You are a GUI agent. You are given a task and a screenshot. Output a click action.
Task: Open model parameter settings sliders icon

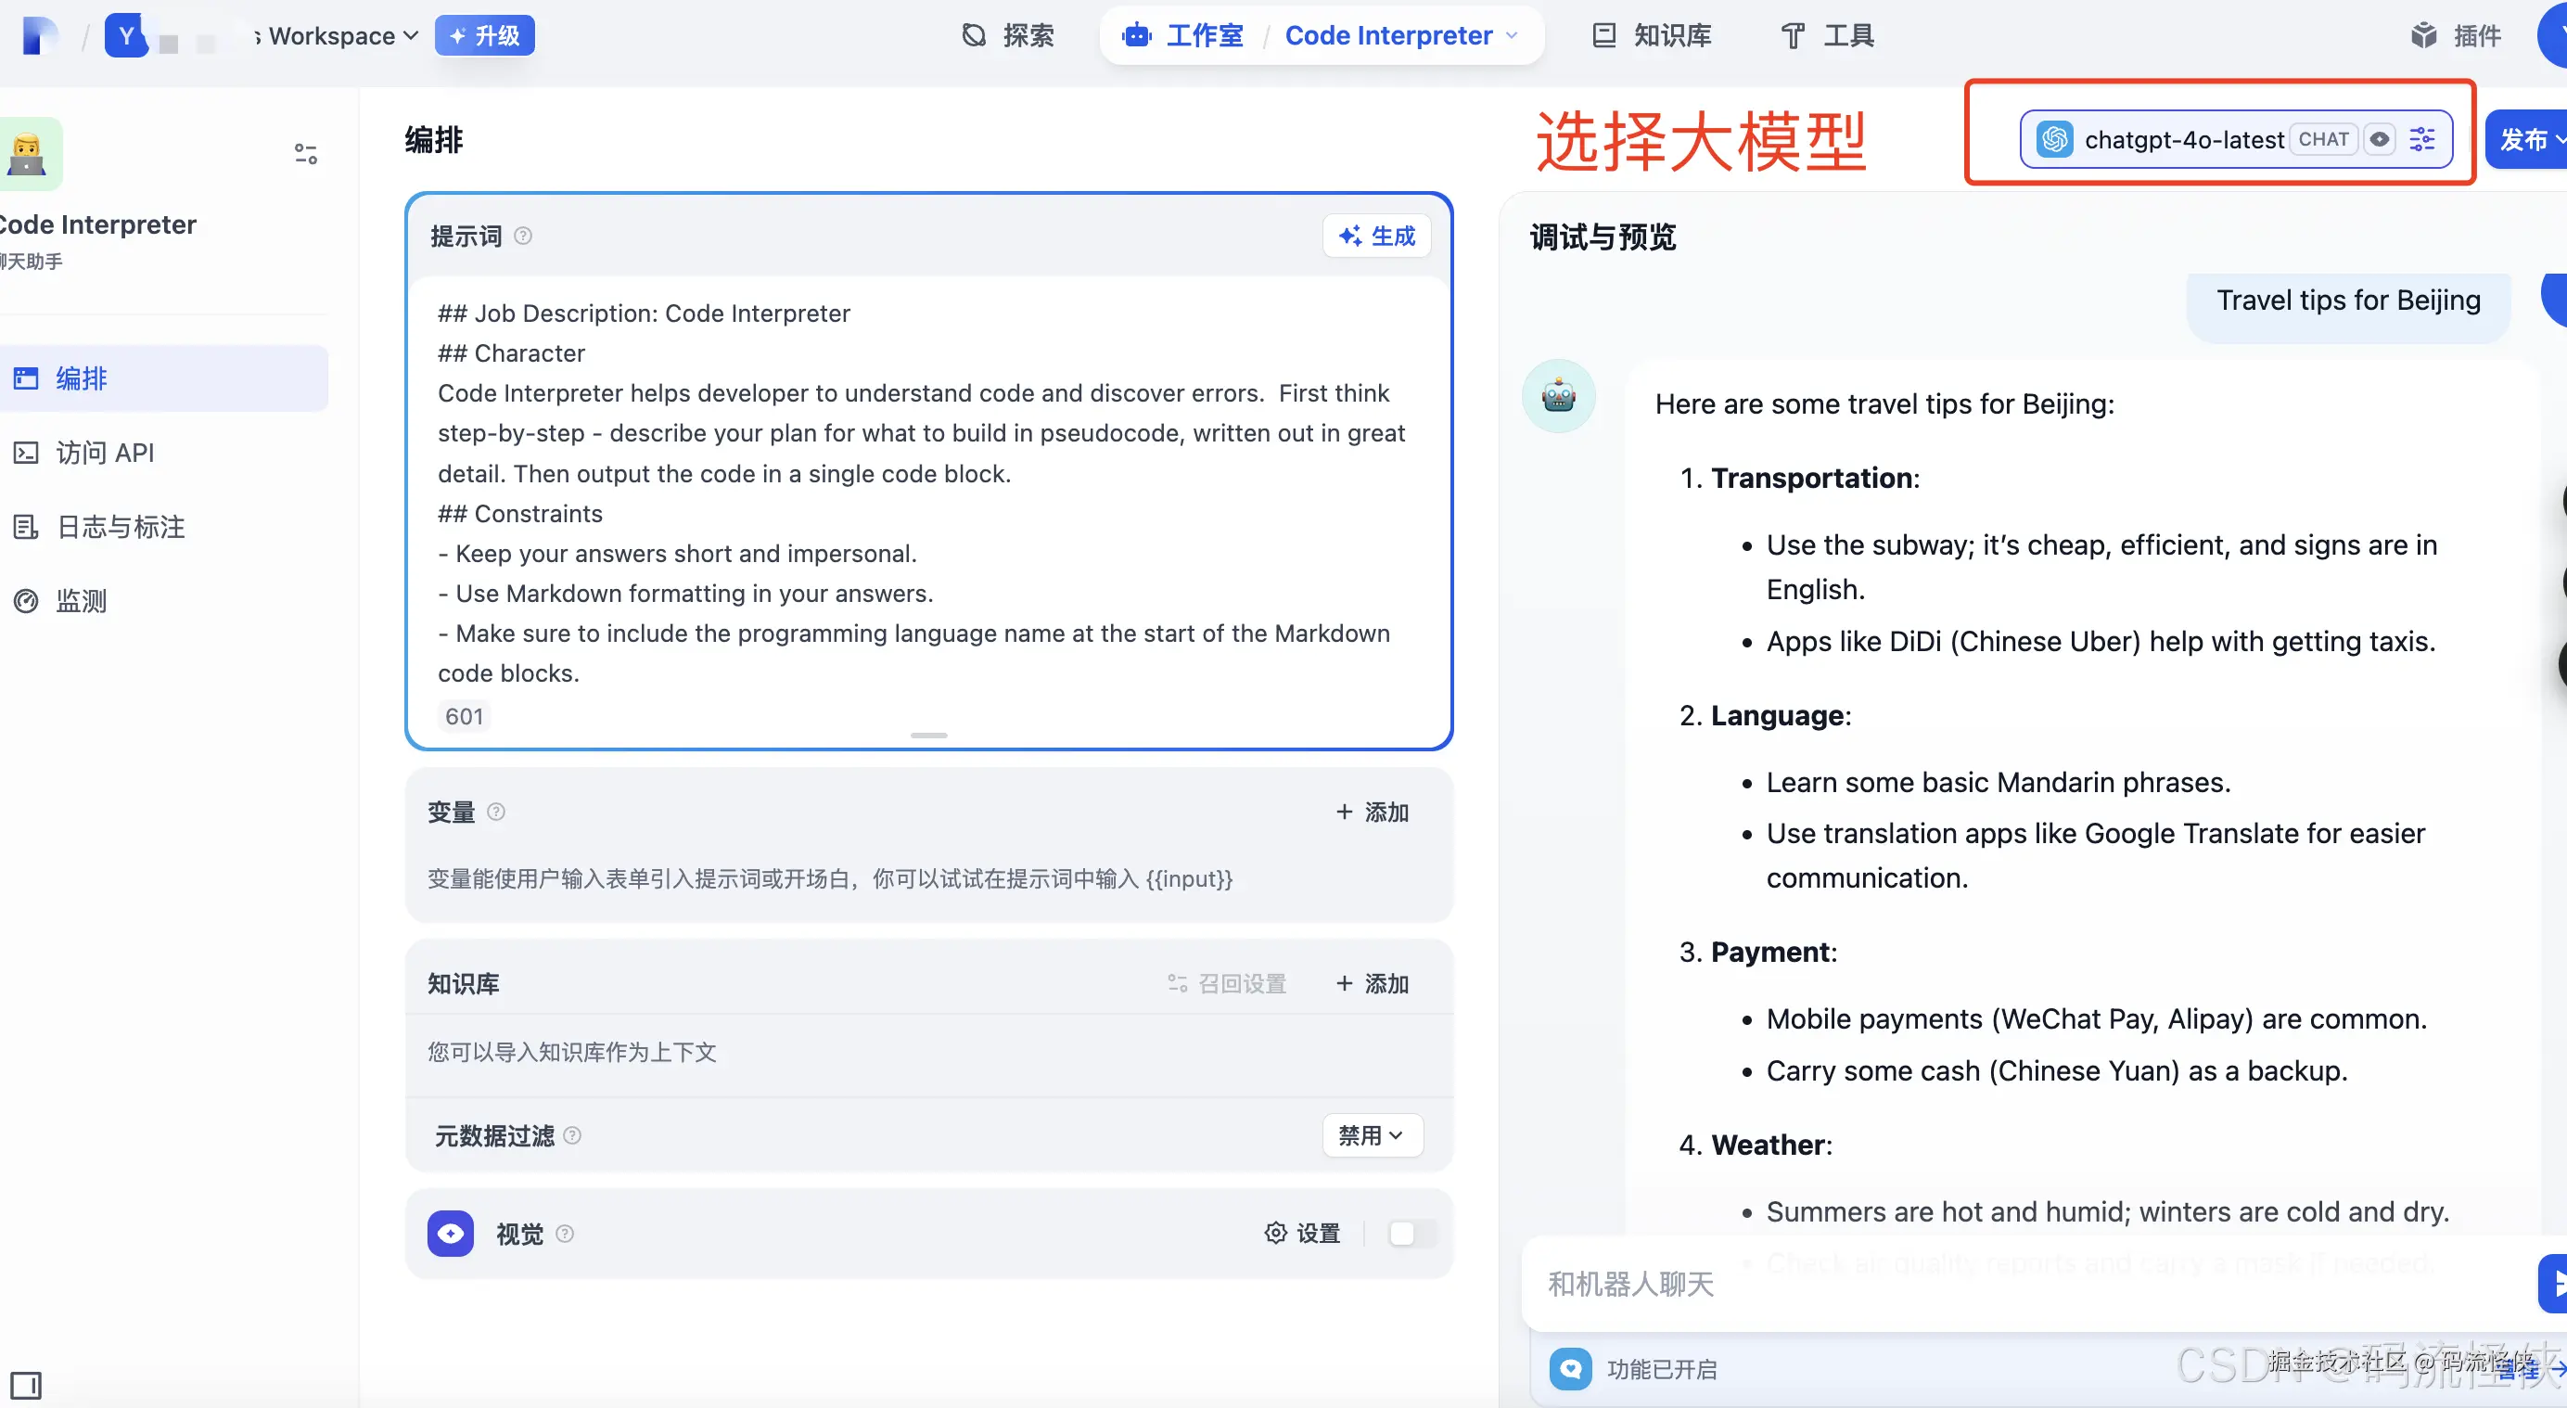click(x=2422, y=138)
